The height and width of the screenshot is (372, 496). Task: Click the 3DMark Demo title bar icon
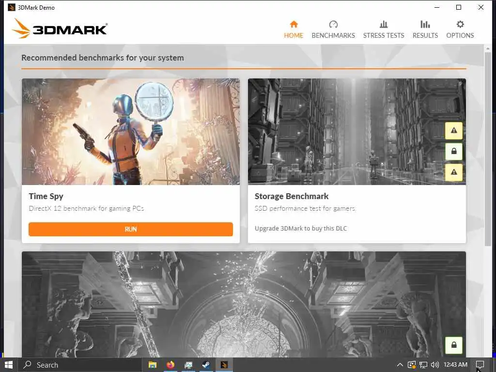click(12, 7)
